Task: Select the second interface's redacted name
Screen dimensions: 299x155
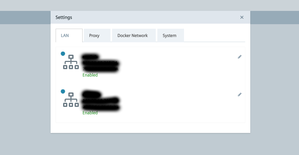Action: (92, 94)
